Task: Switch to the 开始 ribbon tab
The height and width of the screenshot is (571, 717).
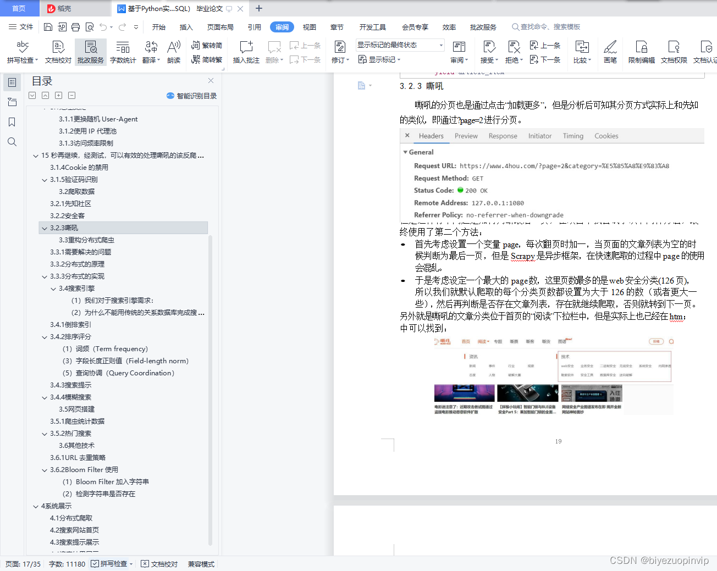Action: pyautogui.click(x=159, y=27)
